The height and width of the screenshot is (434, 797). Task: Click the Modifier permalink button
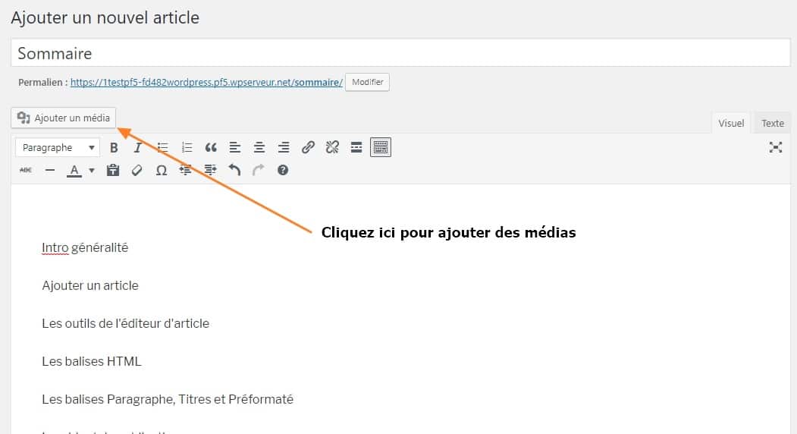coord(368,82)
